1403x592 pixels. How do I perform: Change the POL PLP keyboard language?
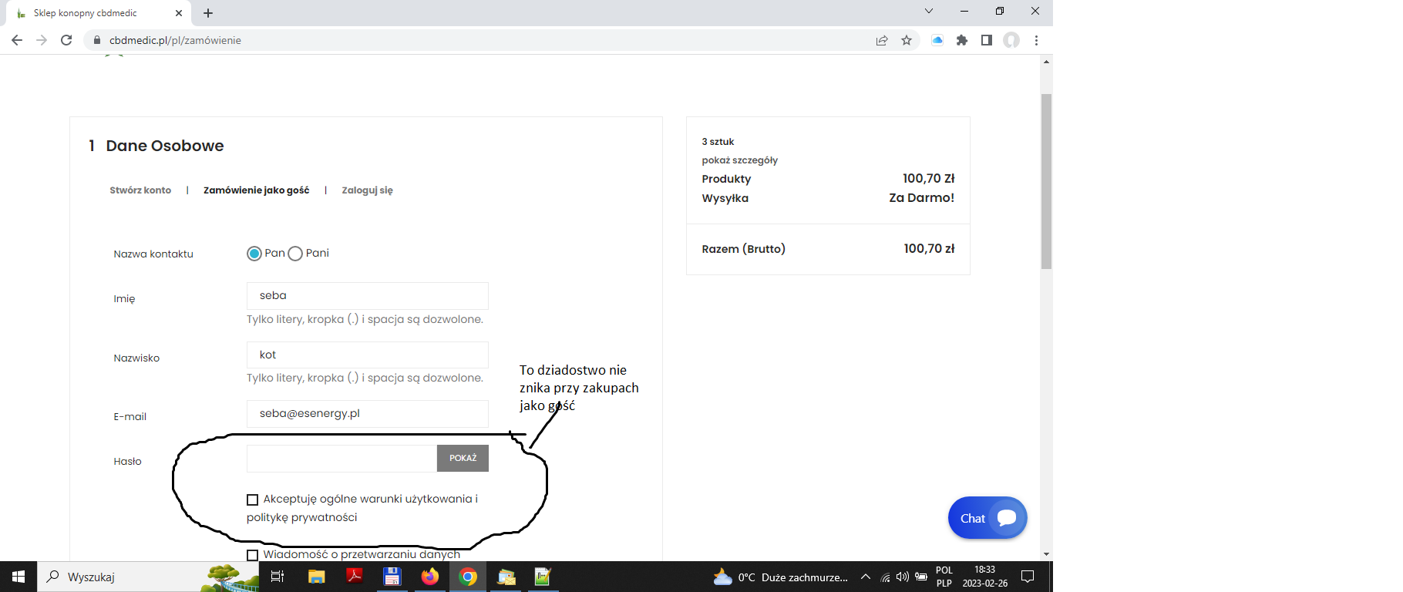(944, 577)
